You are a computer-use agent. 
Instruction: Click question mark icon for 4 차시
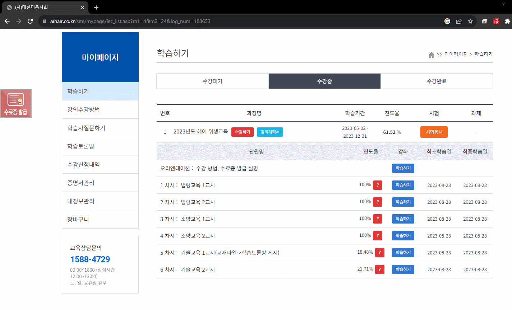(378, 236)
